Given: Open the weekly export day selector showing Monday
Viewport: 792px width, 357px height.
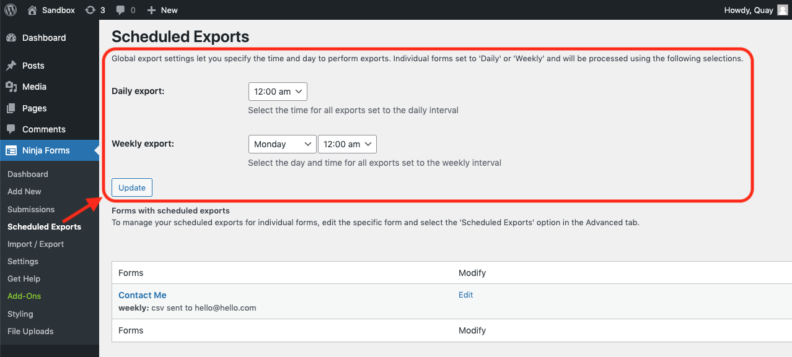Looking at the screenshot, I should pyautogui.click(x=282, y=144).
